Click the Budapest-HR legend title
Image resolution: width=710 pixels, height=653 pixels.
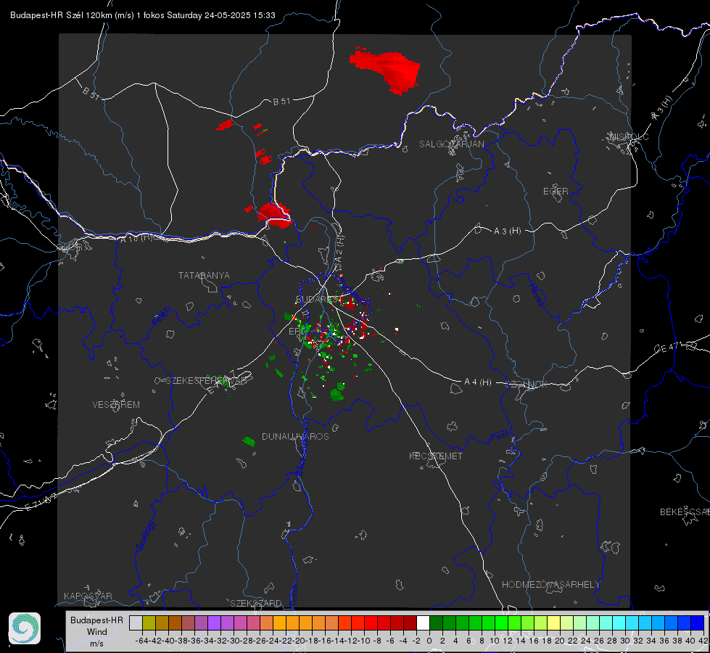click(97, 620)
